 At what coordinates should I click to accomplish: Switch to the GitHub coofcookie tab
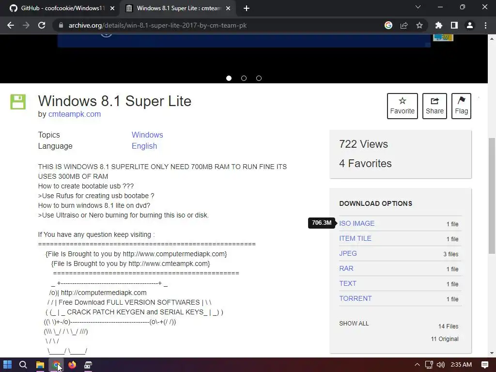60,8
